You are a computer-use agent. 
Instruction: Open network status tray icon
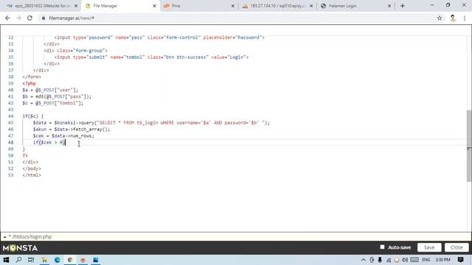389,260
